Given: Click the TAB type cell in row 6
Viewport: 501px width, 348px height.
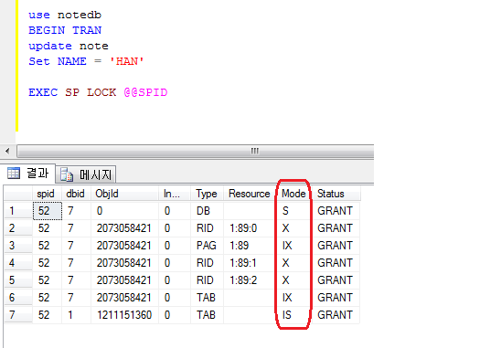Looking at the screenshot, I should (x=207, y=298).
